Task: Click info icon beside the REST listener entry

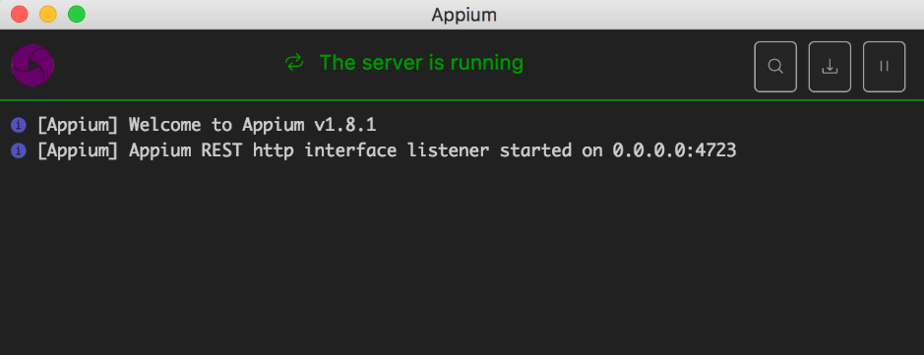Action: click(x=19, y=150)
